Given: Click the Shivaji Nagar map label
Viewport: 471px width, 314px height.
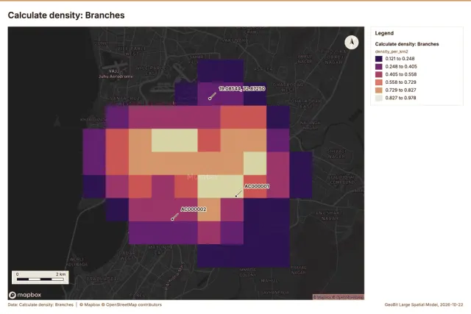Looking at the screenshot, I should (x=337, y=154).
